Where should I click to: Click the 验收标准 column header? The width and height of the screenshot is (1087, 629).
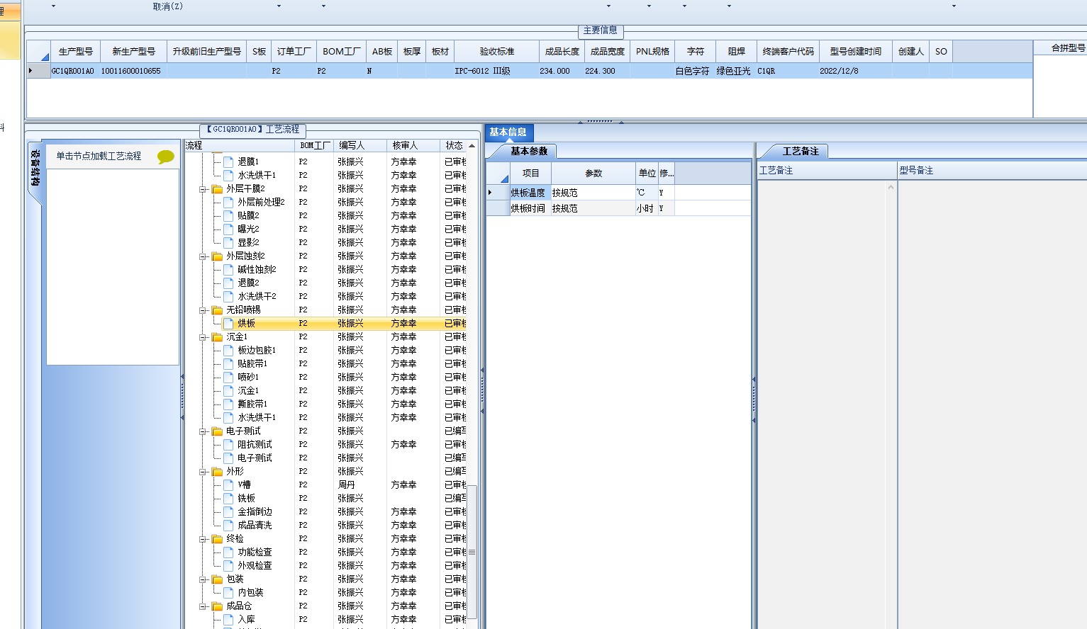[496, 52]
